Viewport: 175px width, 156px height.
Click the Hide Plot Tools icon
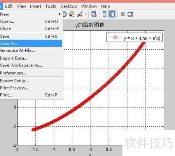122,14
